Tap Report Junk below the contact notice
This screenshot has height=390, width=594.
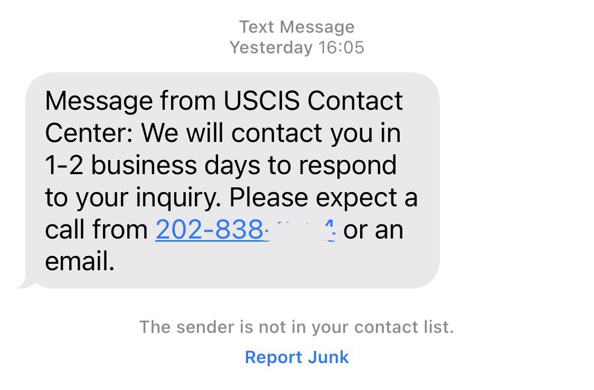[296, 357]
